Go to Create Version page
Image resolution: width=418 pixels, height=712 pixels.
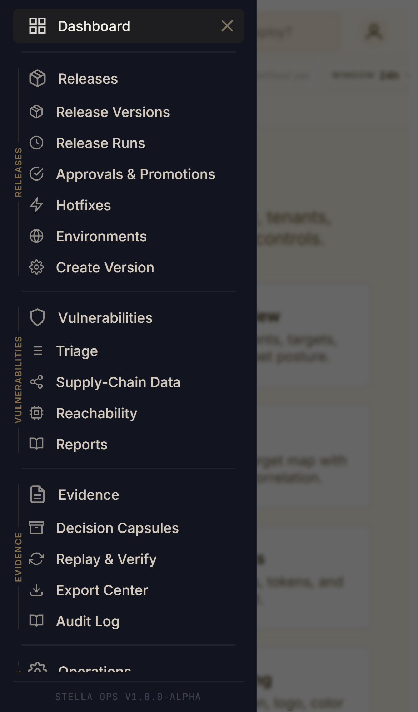[x=105, y=268]
